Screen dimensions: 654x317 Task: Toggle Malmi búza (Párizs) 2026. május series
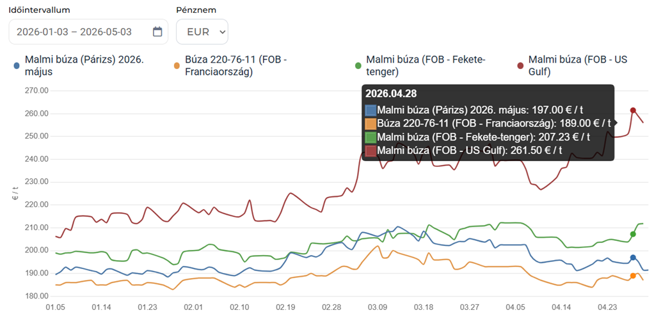coord(84,66)
